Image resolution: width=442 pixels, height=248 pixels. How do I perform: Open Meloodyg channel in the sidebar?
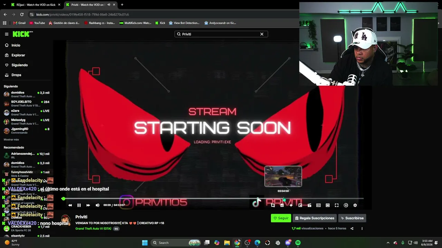(27, 122)
